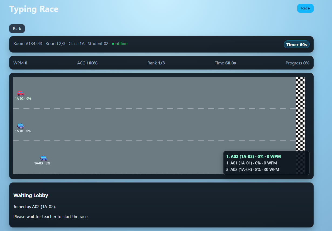Click the checkered finish line strip

click(x=300, y=126)
